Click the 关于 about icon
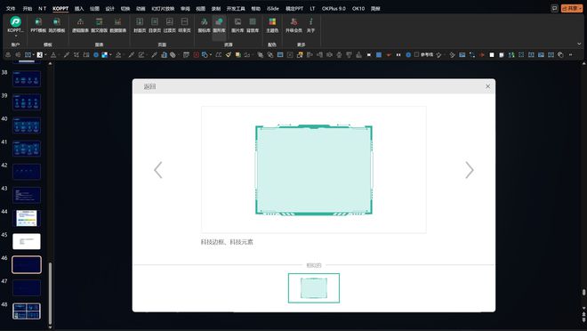This screenshot has width=587, height=331. pyautogui.click(x=310, y=25)
